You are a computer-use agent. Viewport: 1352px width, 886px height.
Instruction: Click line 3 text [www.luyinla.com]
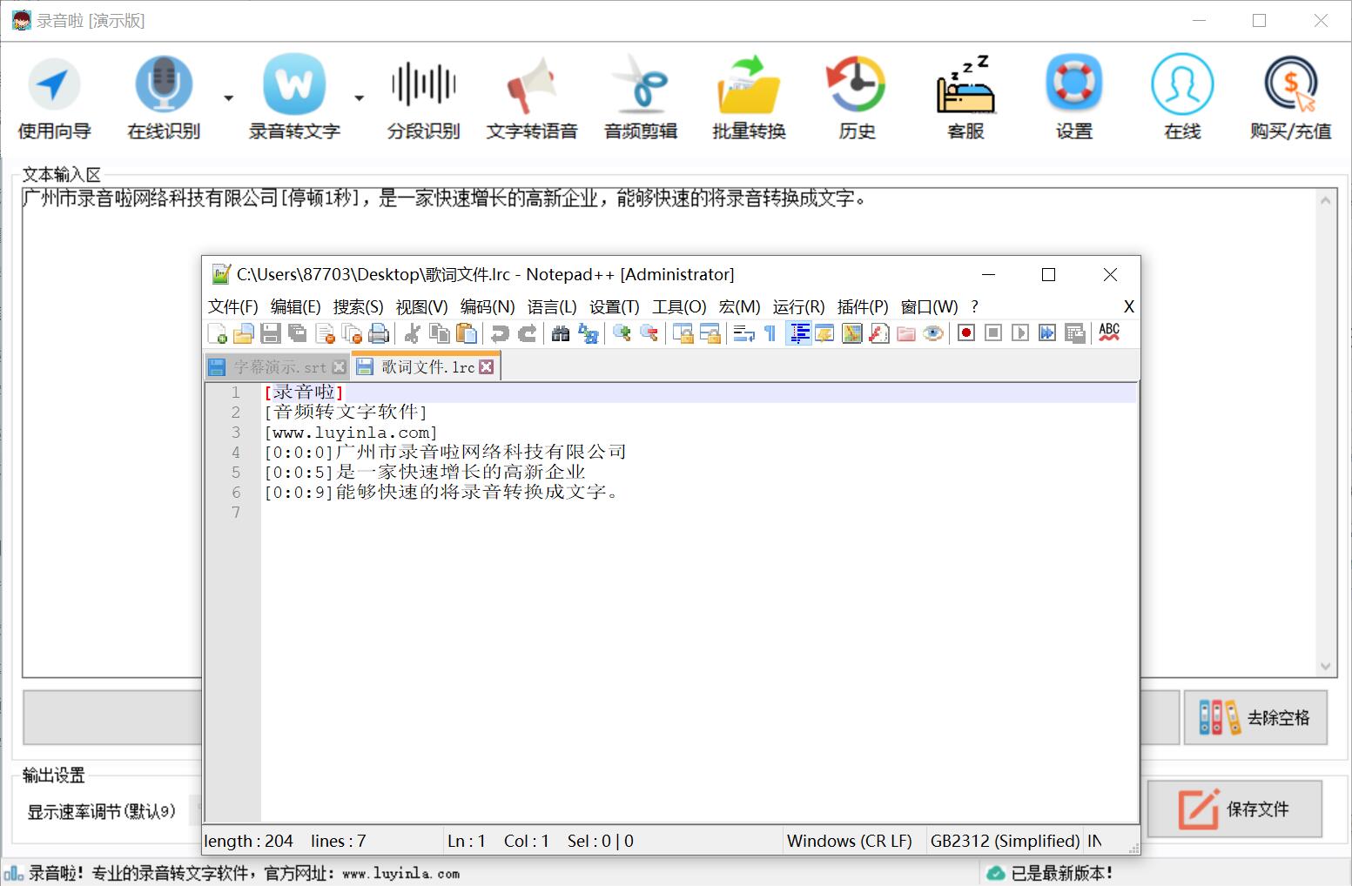click(351, 433)
